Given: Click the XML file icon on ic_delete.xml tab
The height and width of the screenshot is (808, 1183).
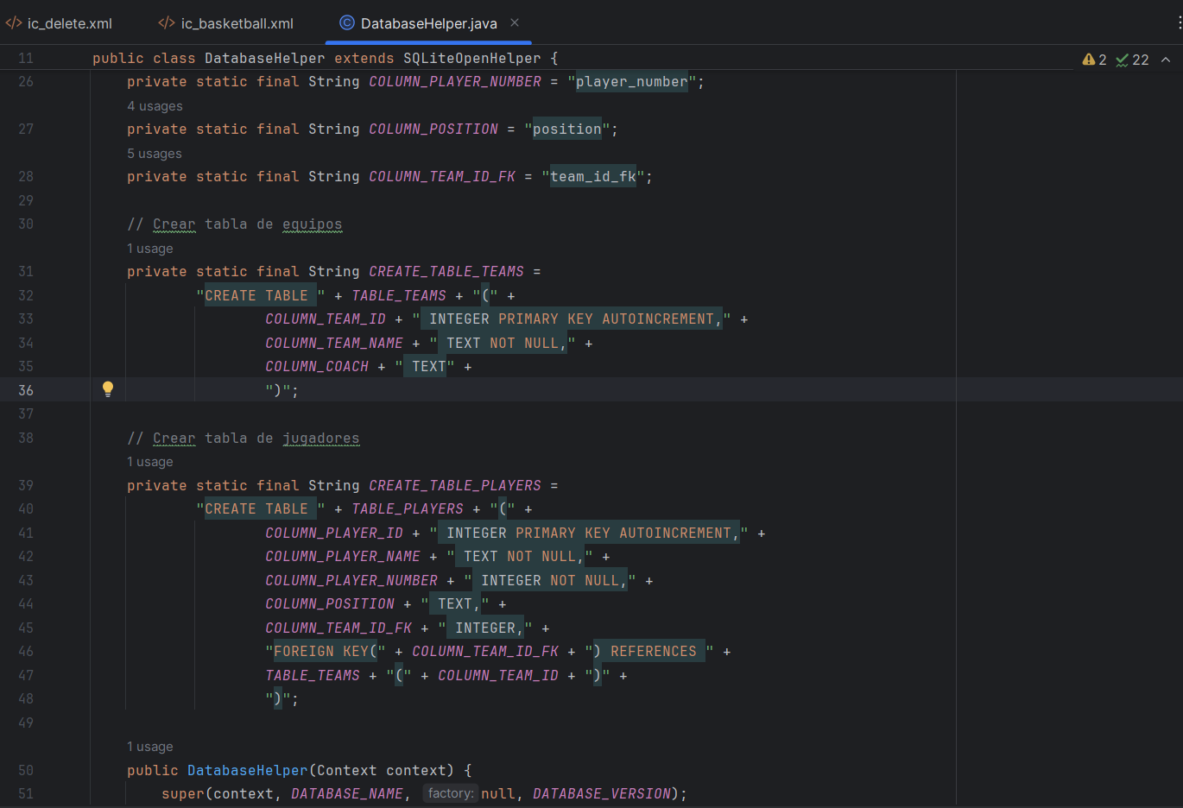Looking at the screenshot, I should tap(14, 23).
